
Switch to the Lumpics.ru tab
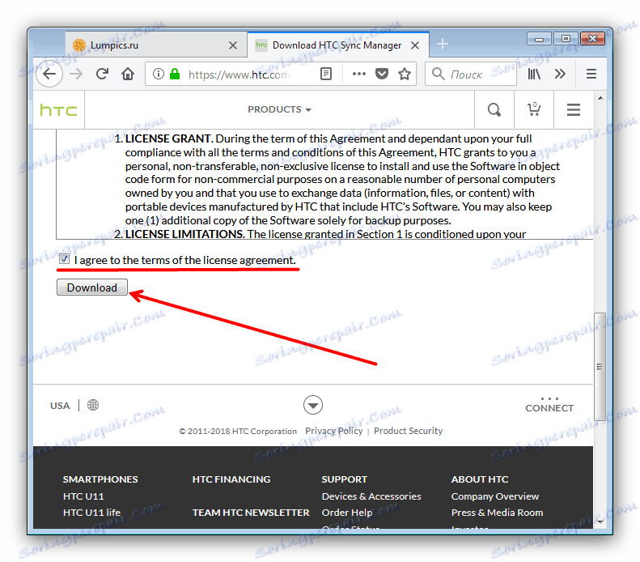(156, 45)
